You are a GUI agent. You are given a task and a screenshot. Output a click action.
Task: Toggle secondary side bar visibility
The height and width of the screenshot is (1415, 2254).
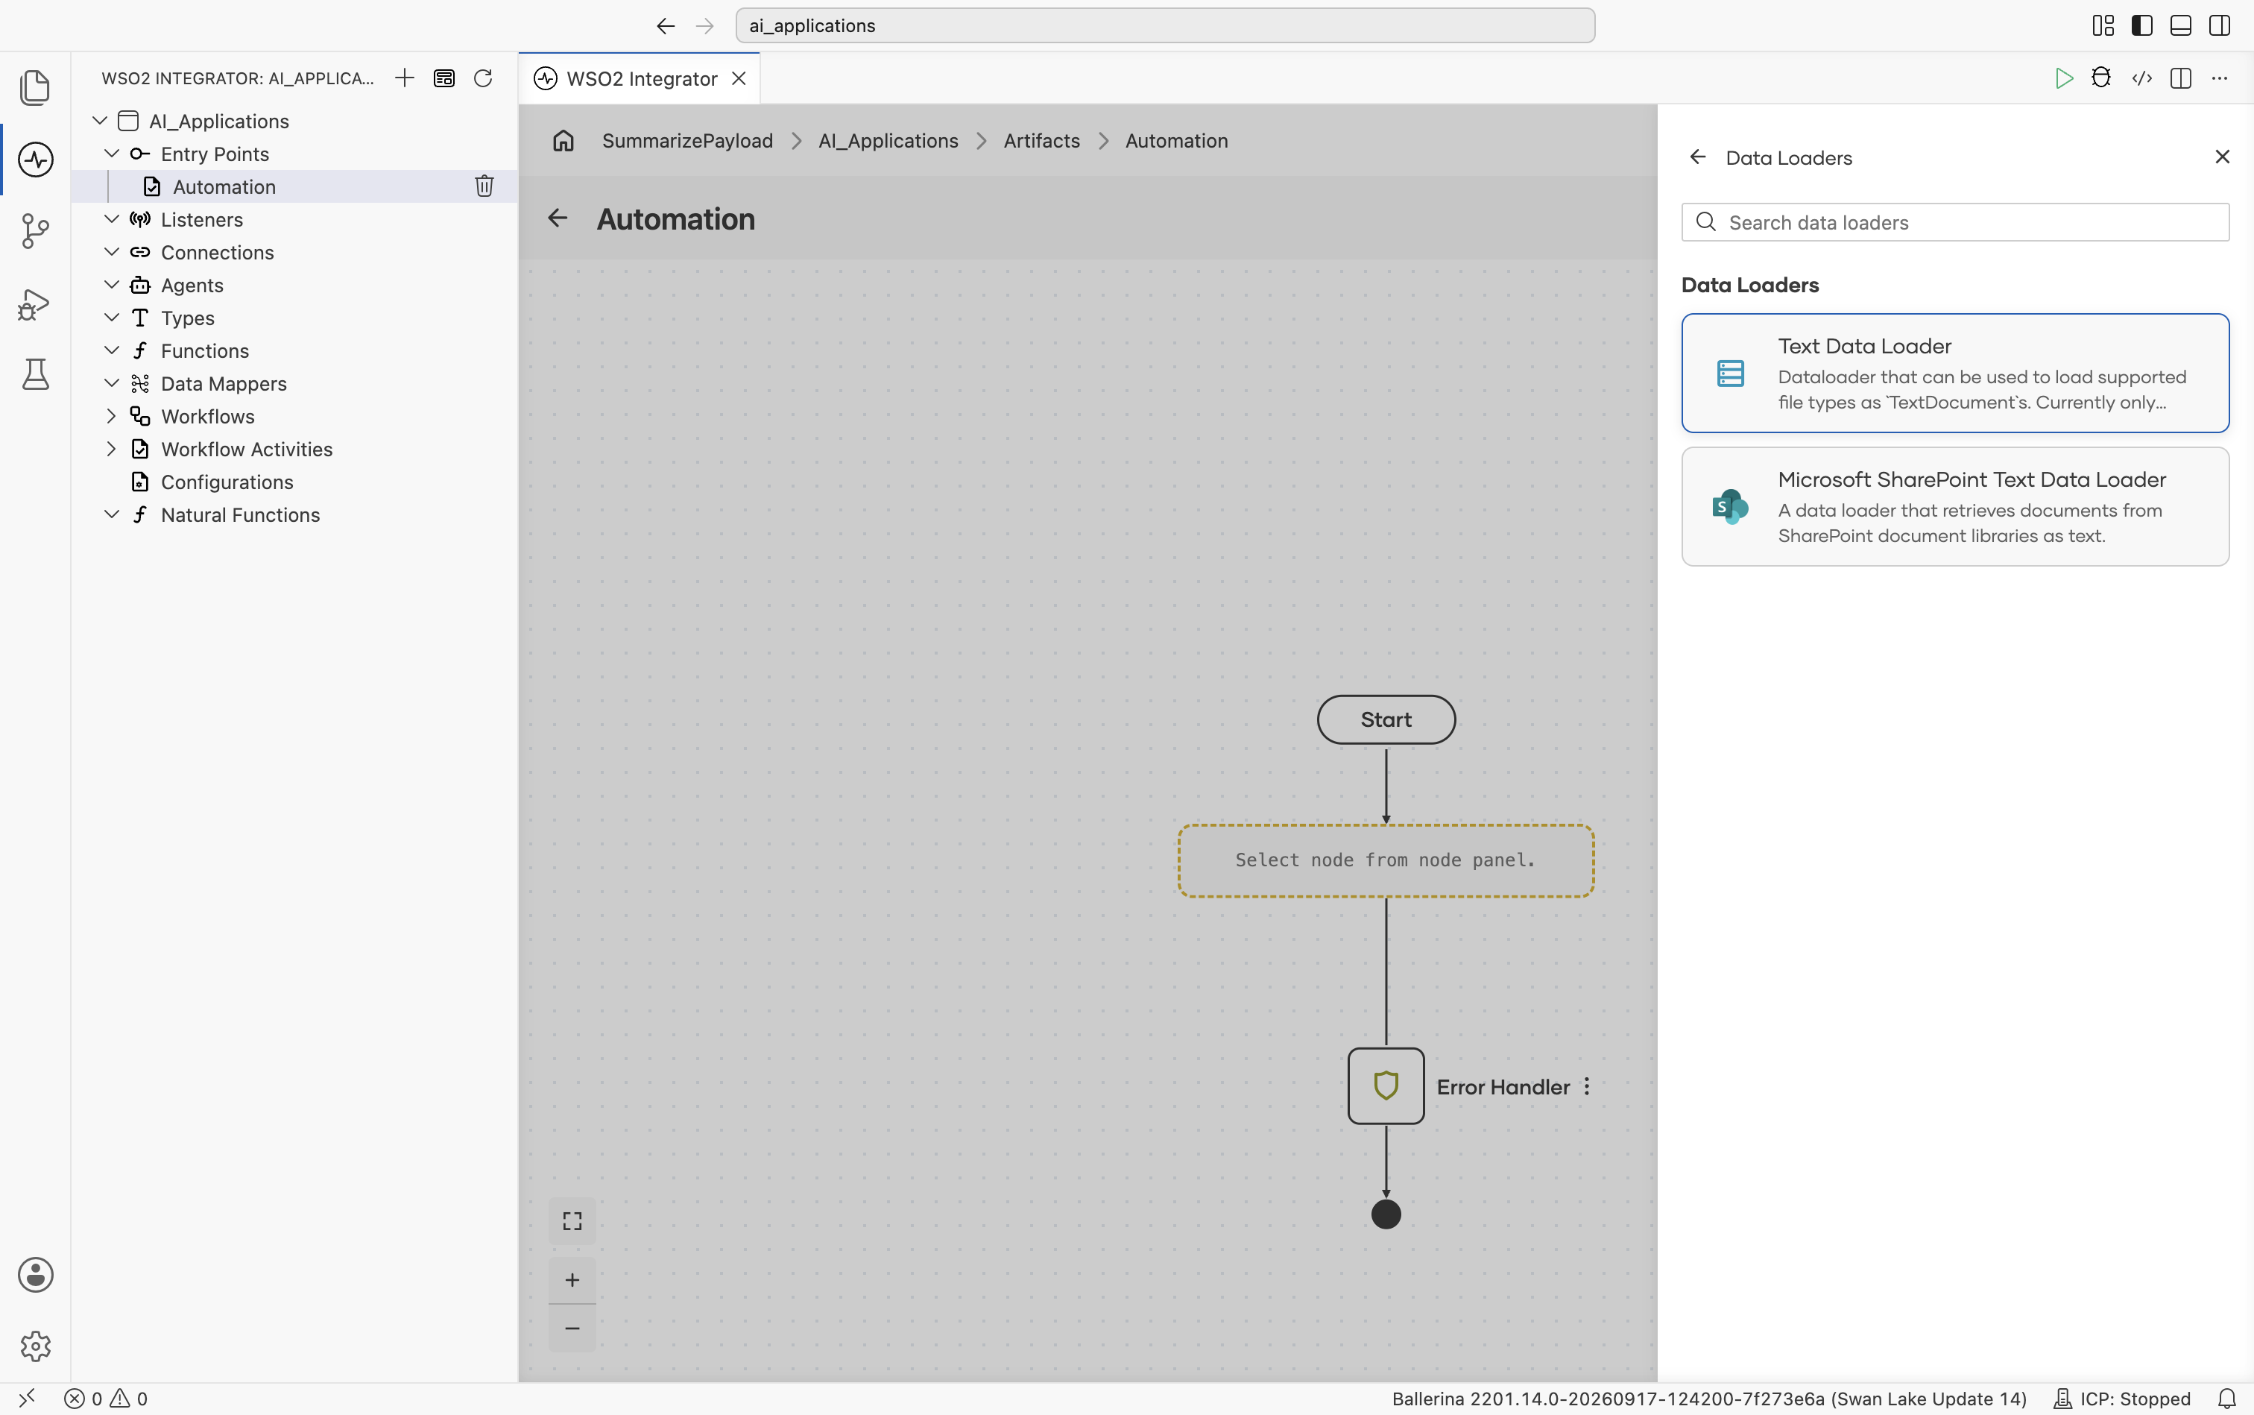point(2220,25)
